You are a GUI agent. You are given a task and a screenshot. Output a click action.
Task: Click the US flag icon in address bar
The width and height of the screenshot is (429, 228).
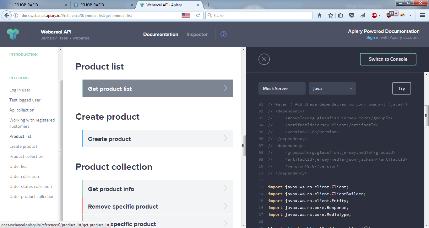[x=186, y=15]
